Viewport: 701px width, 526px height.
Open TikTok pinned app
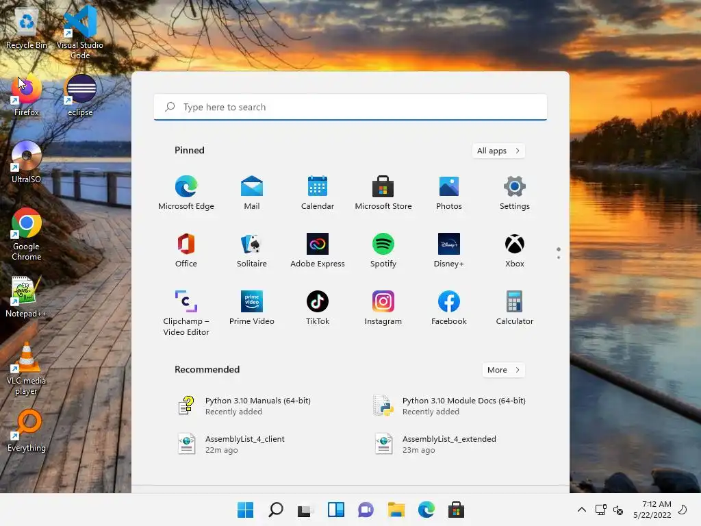pos(318,308)
